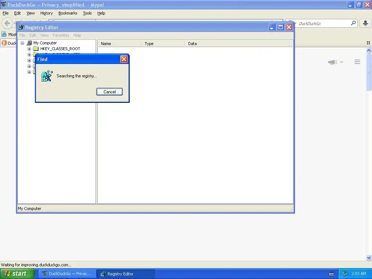Click the magnifier search icon in Mypal

tap(353, 23)
